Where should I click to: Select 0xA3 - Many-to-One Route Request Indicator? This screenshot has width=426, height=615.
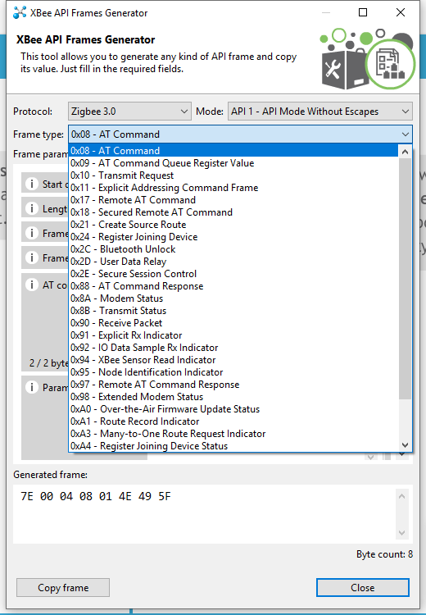coord(233,434)
